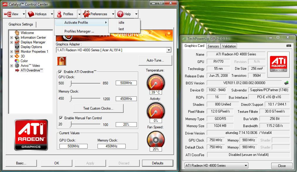The height and width of the screenshot is (172, 297).
Task: Click the Memory Clock 450MHz value field
Action: pyautogui.click(x=126, y=99)
